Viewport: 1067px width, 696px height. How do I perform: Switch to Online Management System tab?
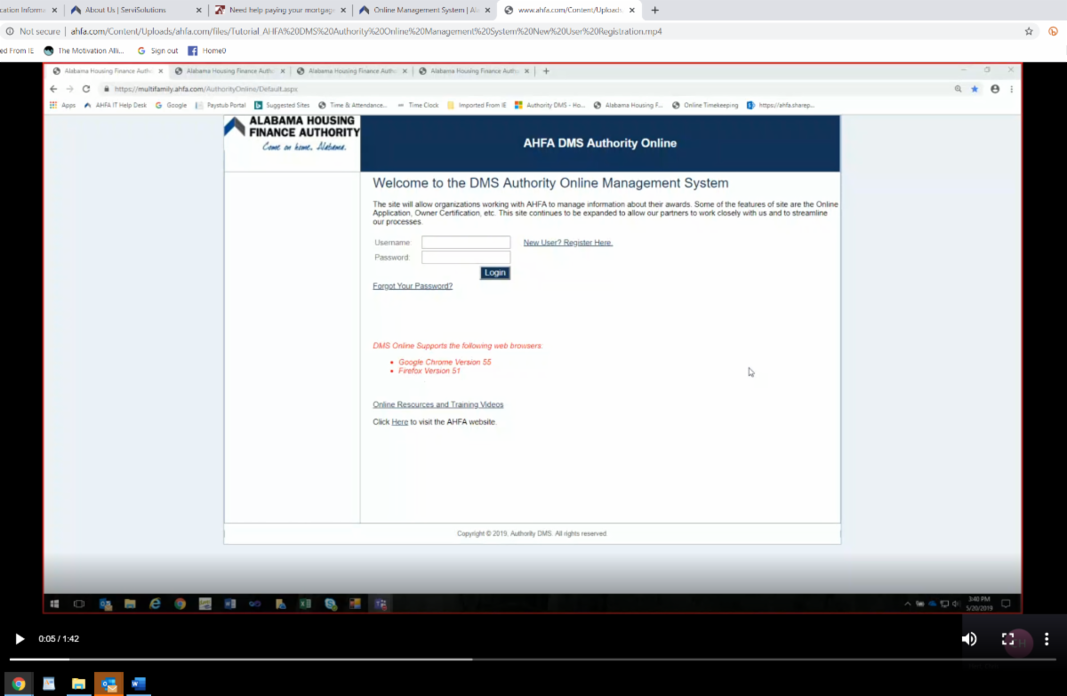coord(419,10)
